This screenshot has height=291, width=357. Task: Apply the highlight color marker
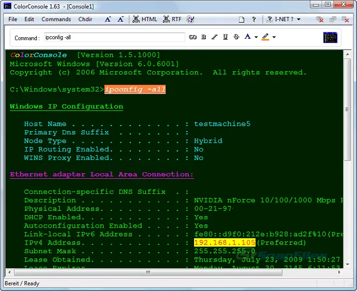coord(265,37)
